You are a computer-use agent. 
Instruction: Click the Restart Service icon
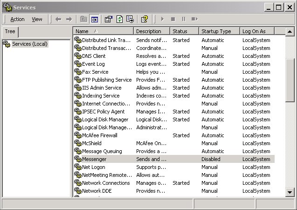pos(194,19)
